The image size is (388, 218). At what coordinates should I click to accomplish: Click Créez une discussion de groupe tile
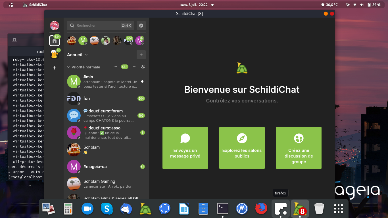[x=299, y=148]
